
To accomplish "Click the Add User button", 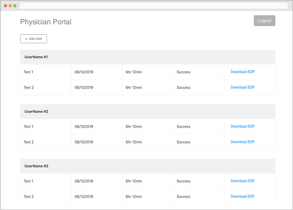I will coord(33,39).
